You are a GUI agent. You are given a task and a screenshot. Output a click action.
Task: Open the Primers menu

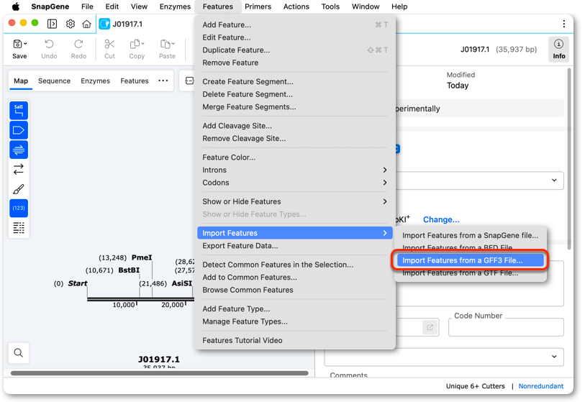pos(258,6)
